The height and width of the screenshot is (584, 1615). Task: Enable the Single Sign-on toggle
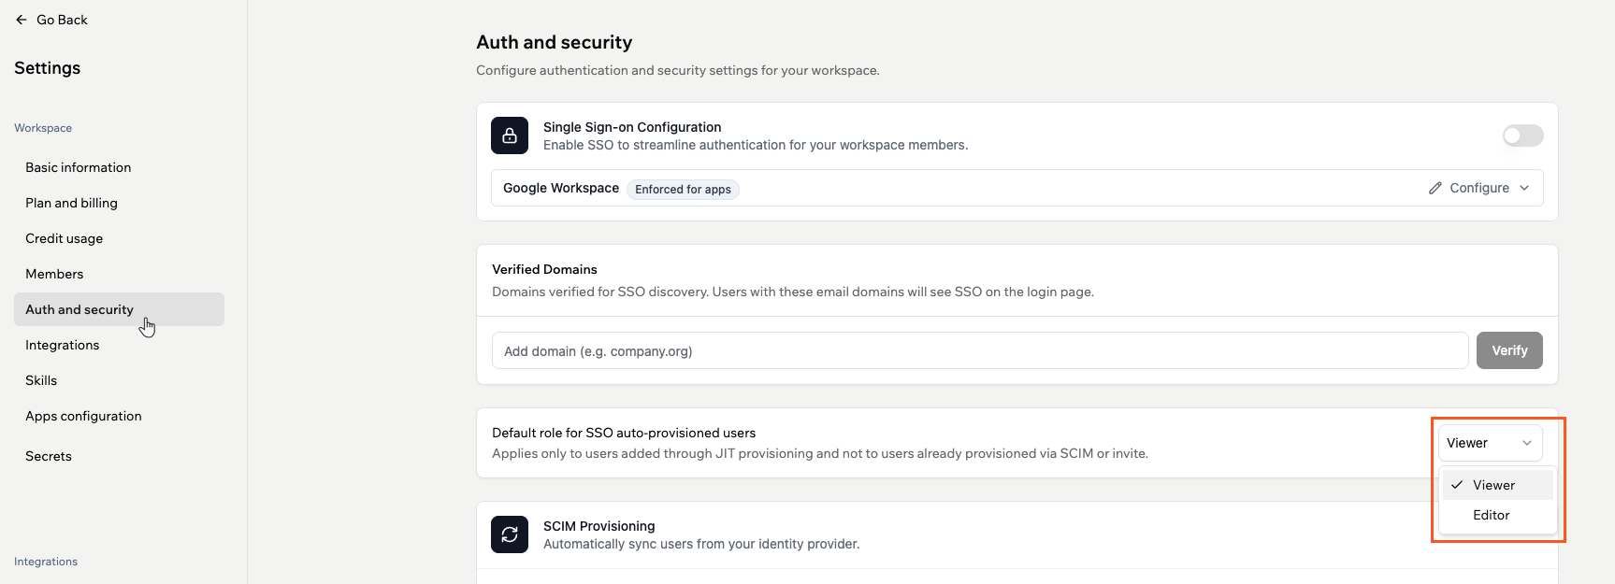(x=1522, y=135)
